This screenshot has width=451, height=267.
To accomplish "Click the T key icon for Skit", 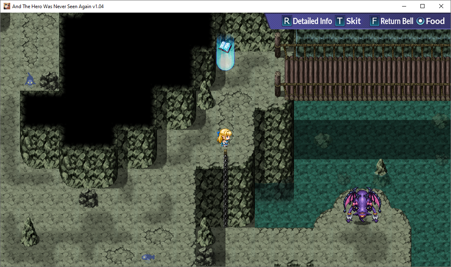I will click(340, 21).
